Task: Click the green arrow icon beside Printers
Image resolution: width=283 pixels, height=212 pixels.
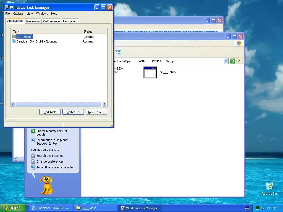Action: tap(33, 131)
